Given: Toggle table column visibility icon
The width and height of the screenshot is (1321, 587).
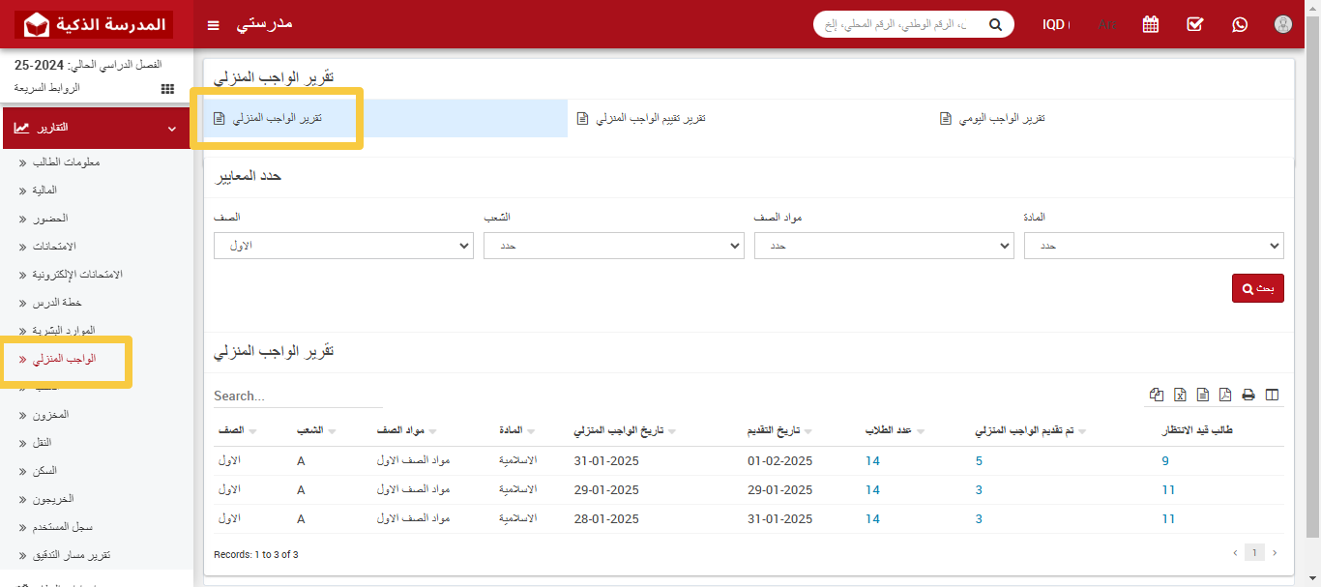Looking at the screenshot, I should click(x=1272, y=395).
